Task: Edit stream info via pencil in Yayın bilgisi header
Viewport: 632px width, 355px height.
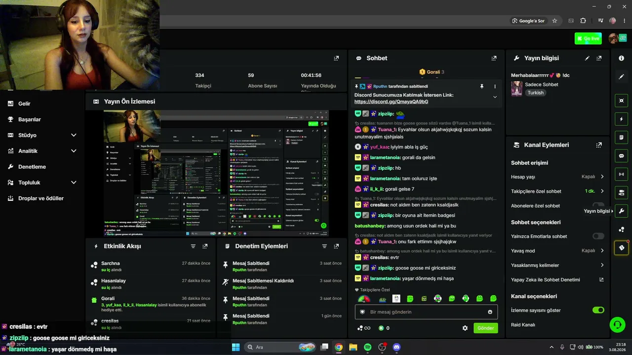Action: tap(587, 58)
